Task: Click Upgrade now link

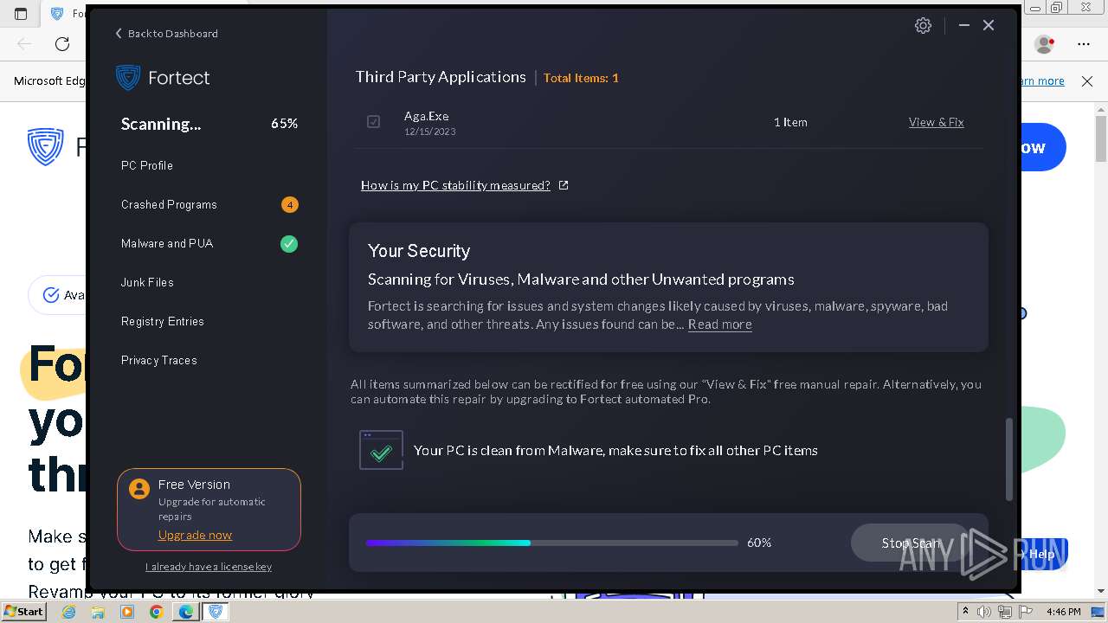Action: 195,535
